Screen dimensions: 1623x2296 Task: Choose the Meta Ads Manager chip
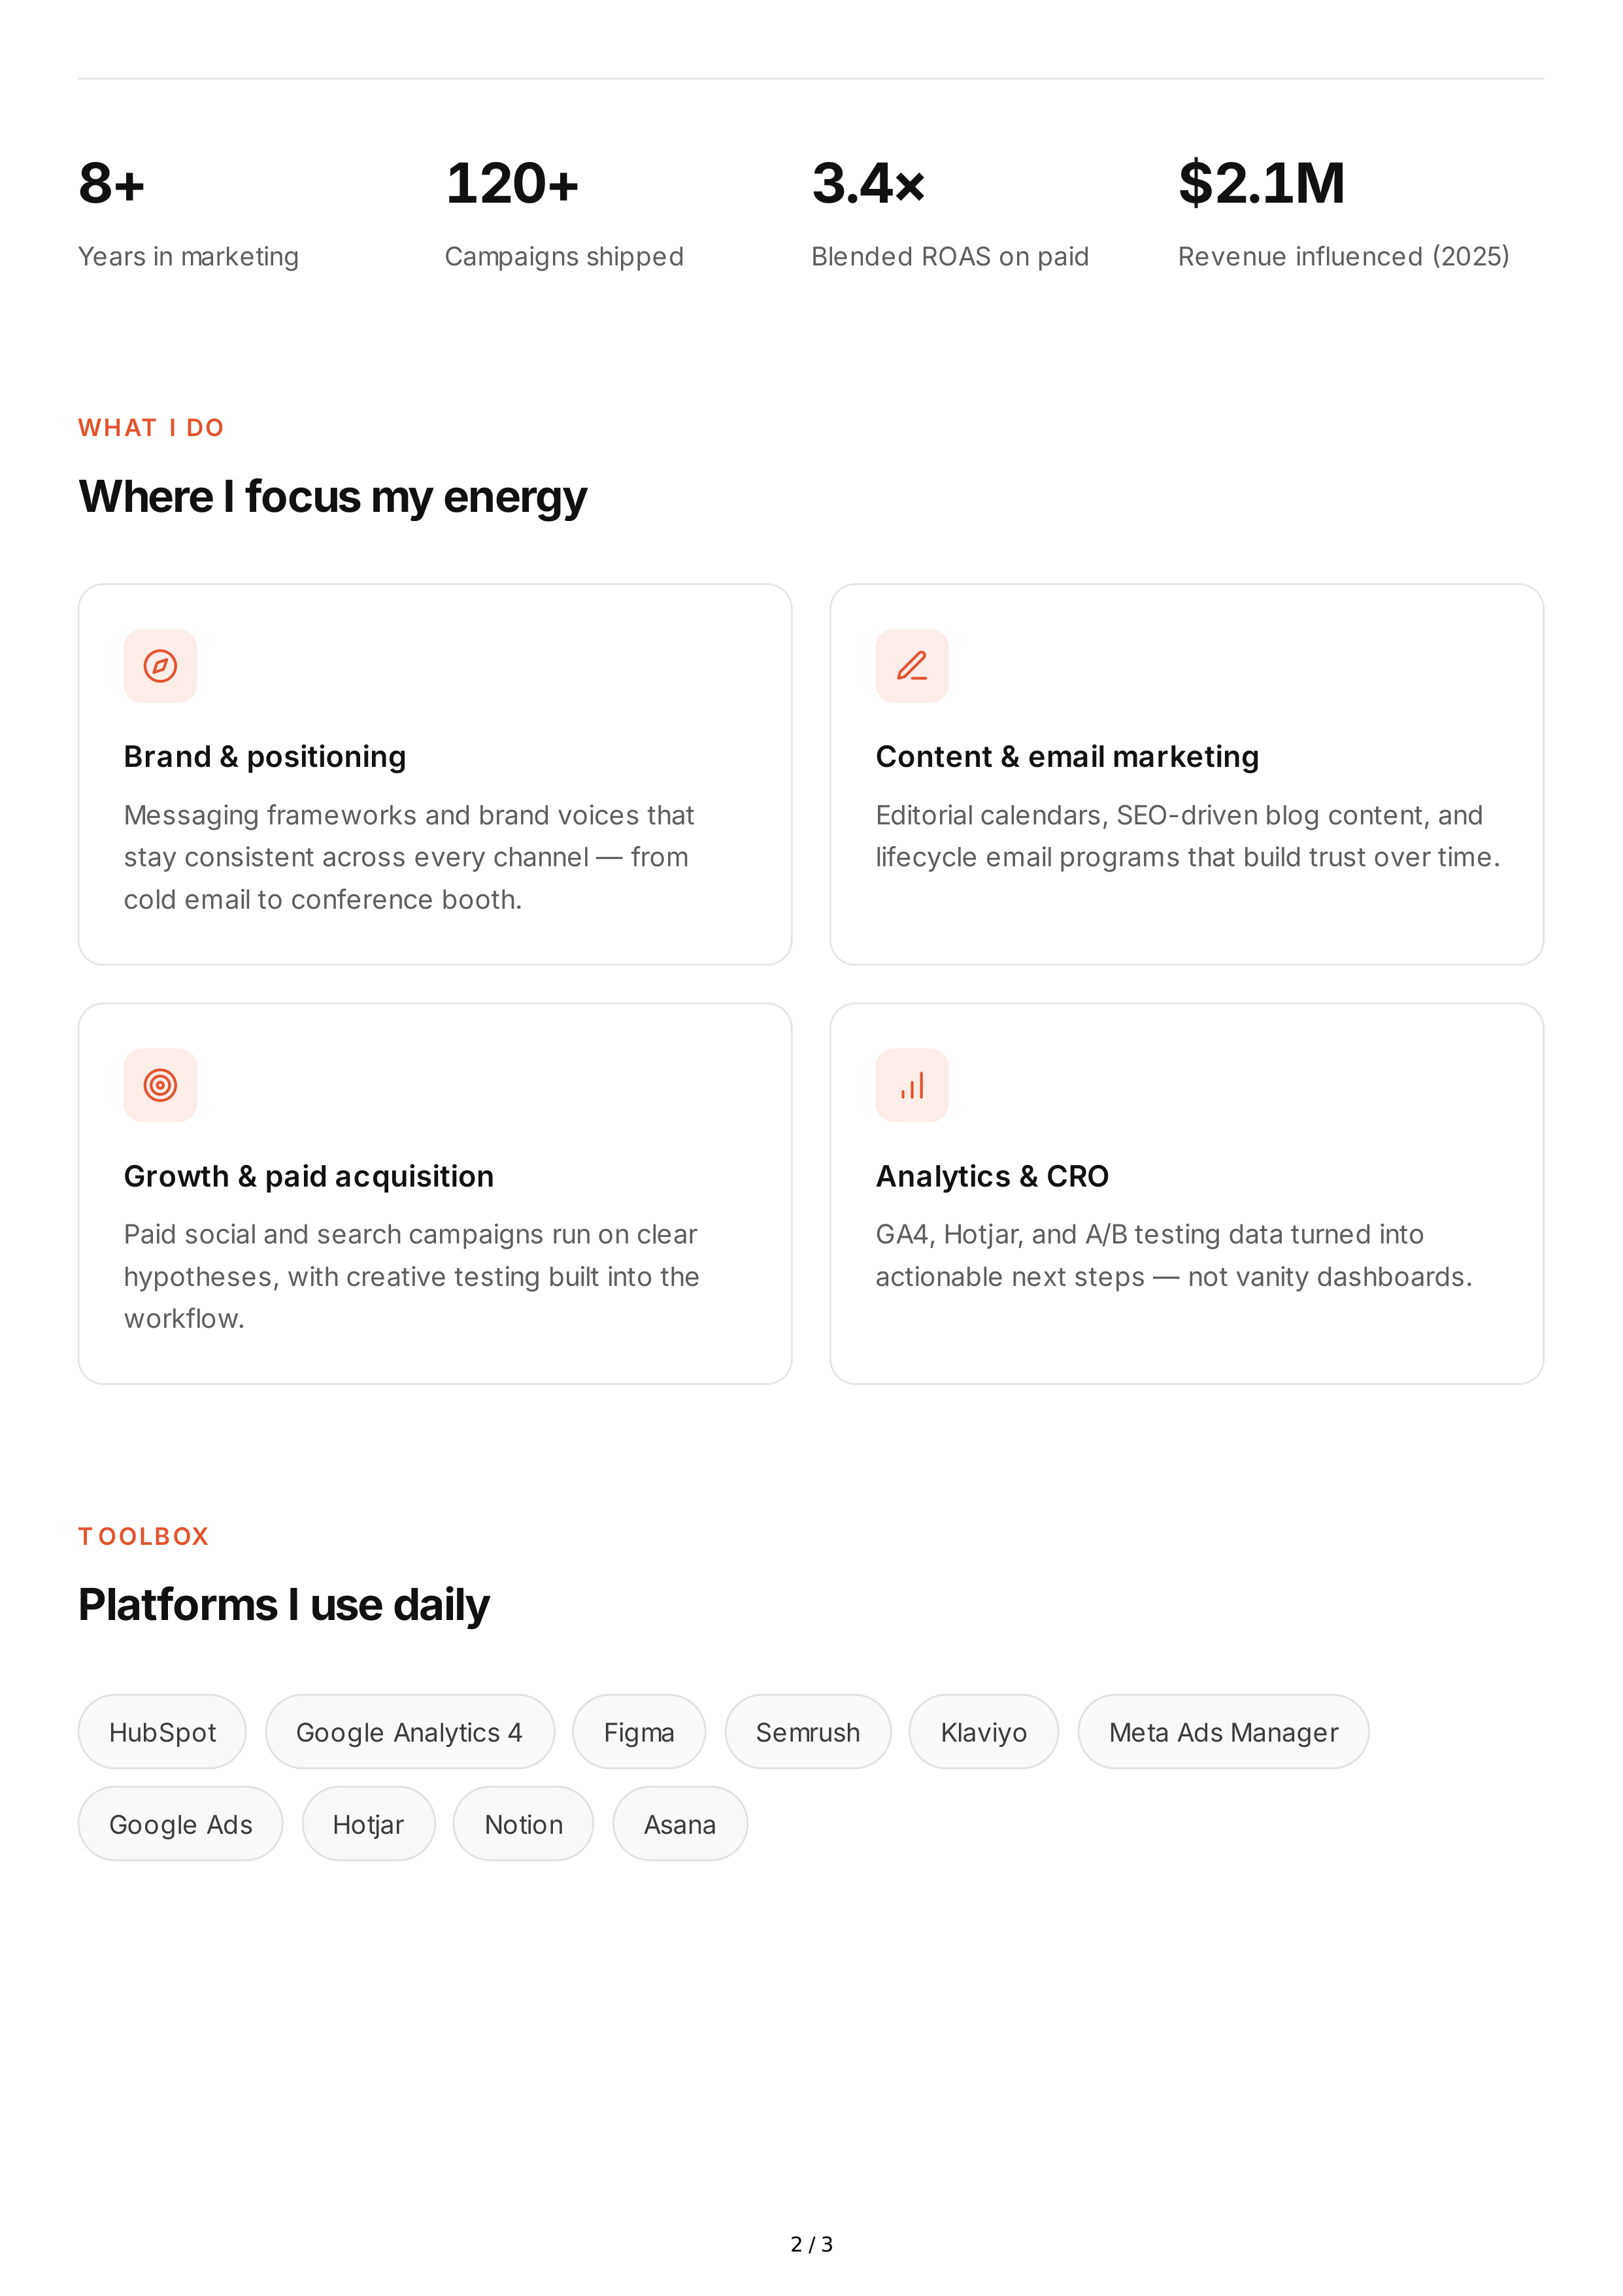click(1223, 1732)
